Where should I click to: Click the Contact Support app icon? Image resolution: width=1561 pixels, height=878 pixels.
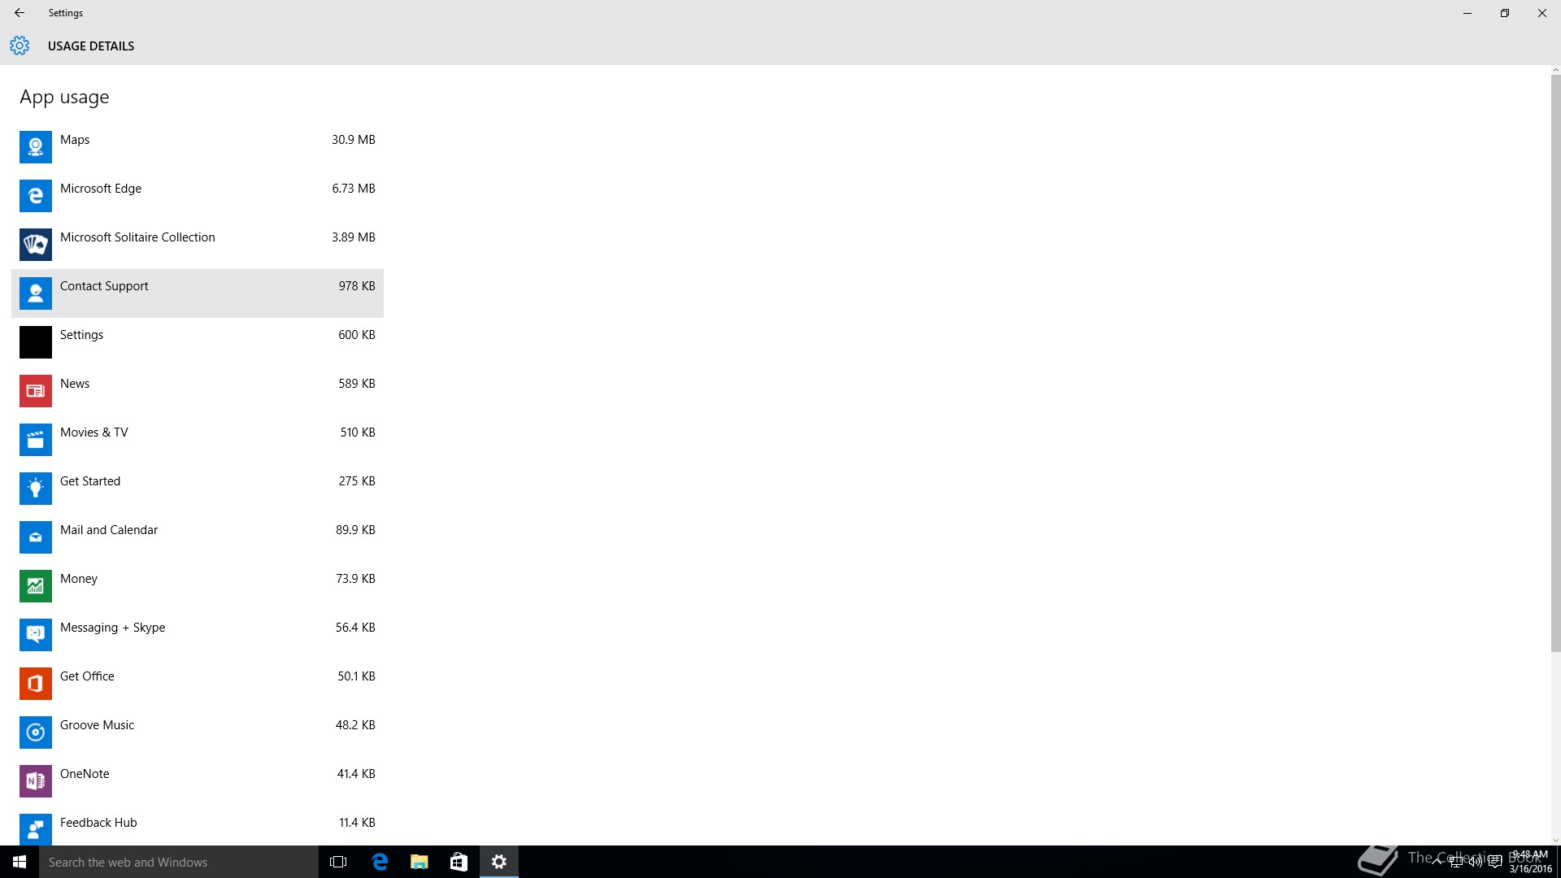pyautogui.click(x=36, y=293)
